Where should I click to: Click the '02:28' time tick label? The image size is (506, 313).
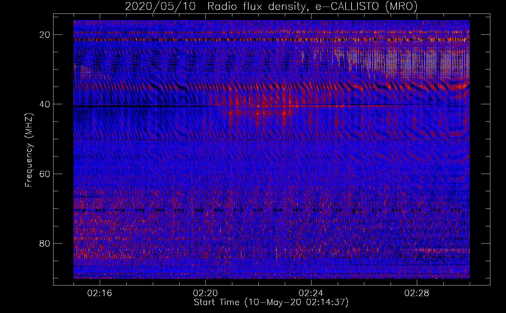coord(417,293)
